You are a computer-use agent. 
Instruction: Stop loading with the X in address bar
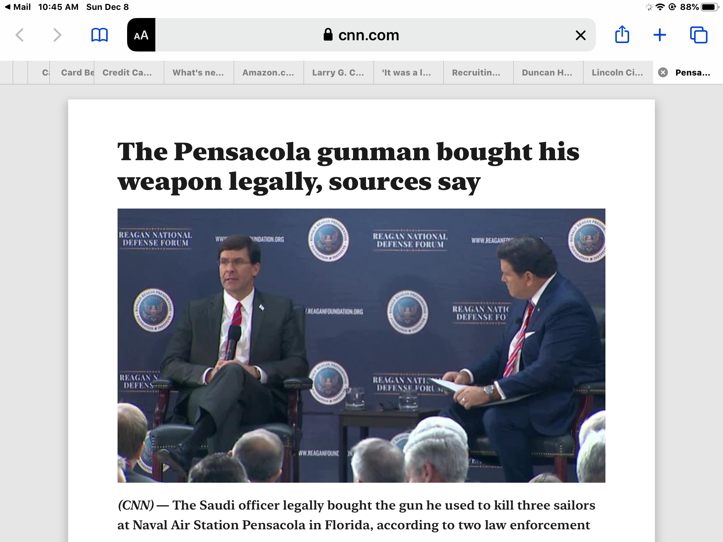580,35
